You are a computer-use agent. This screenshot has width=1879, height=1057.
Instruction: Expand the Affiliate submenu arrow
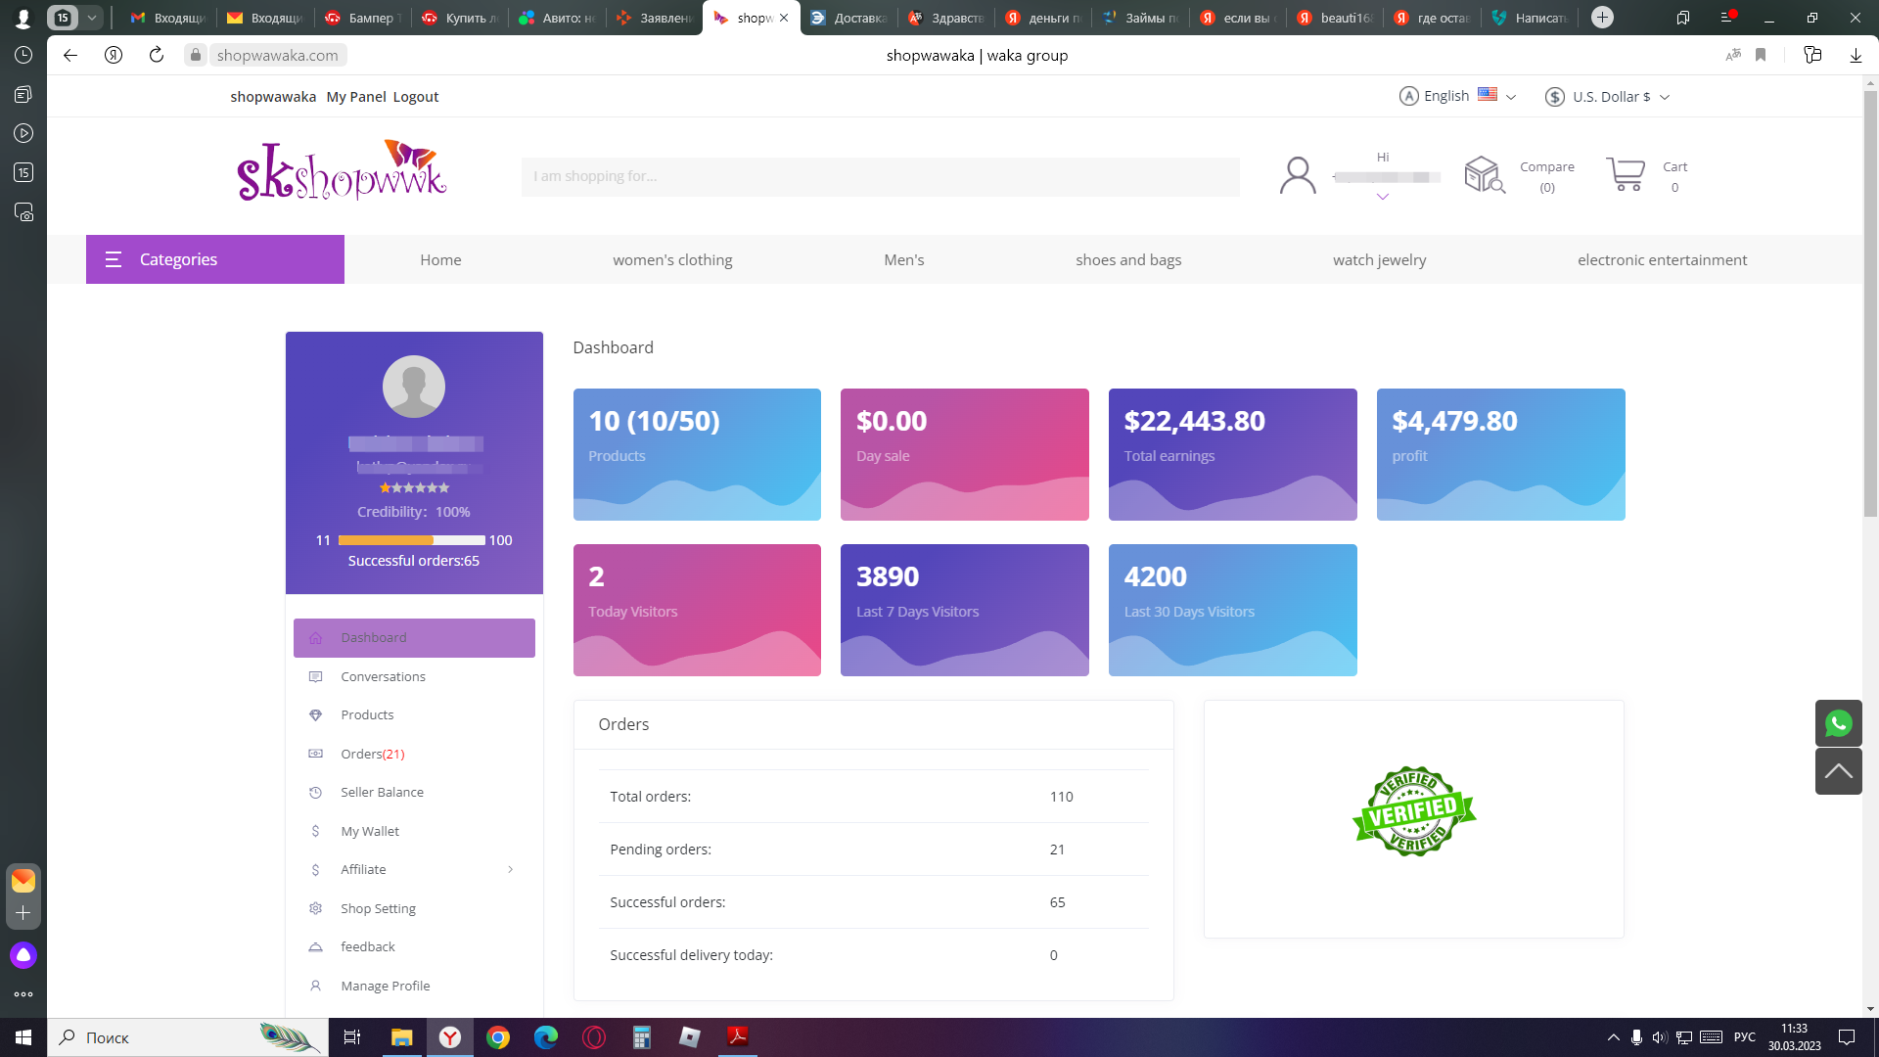[510, 869]
